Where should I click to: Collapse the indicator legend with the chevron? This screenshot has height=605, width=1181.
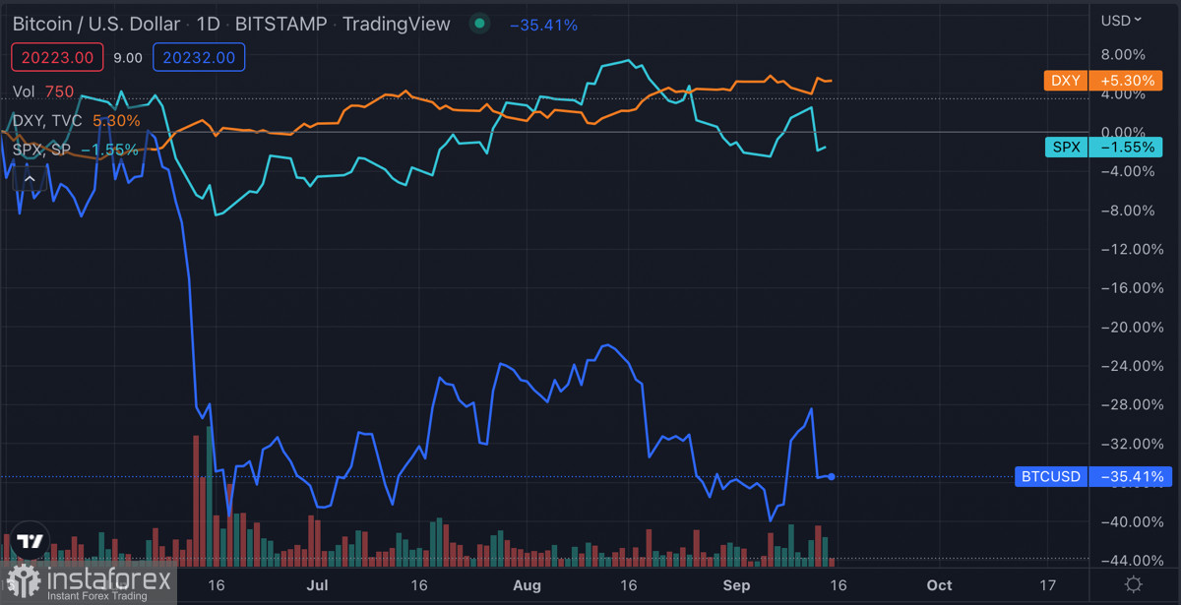coord(30,179)
